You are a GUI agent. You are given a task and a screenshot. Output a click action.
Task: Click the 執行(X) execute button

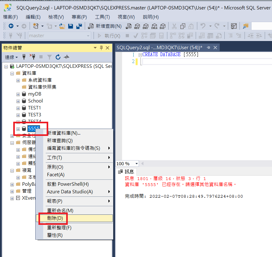pos(109,36)
